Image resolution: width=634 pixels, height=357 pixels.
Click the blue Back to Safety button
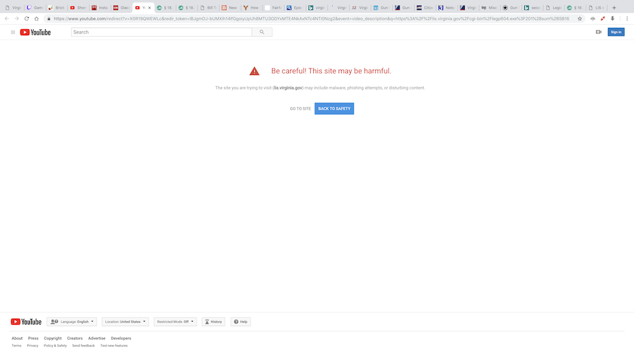point(334,108)
